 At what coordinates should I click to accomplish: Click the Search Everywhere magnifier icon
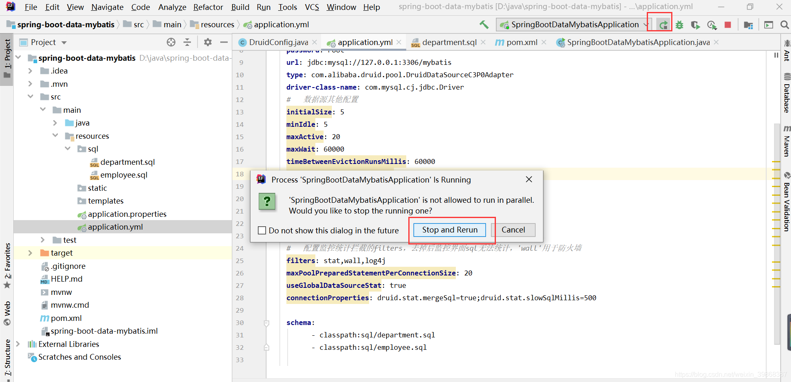784,25
